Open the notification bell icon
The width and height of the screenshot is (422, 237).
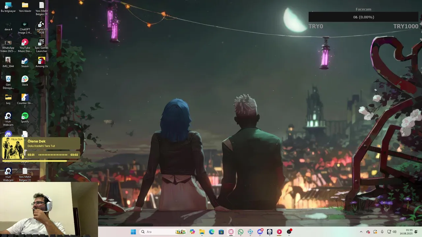pos(416,232)
